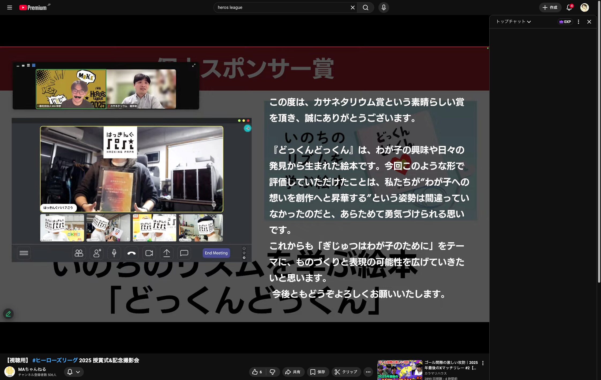Expand the Top Chat dropdown
Screen dimensions: 601x380
513,22
